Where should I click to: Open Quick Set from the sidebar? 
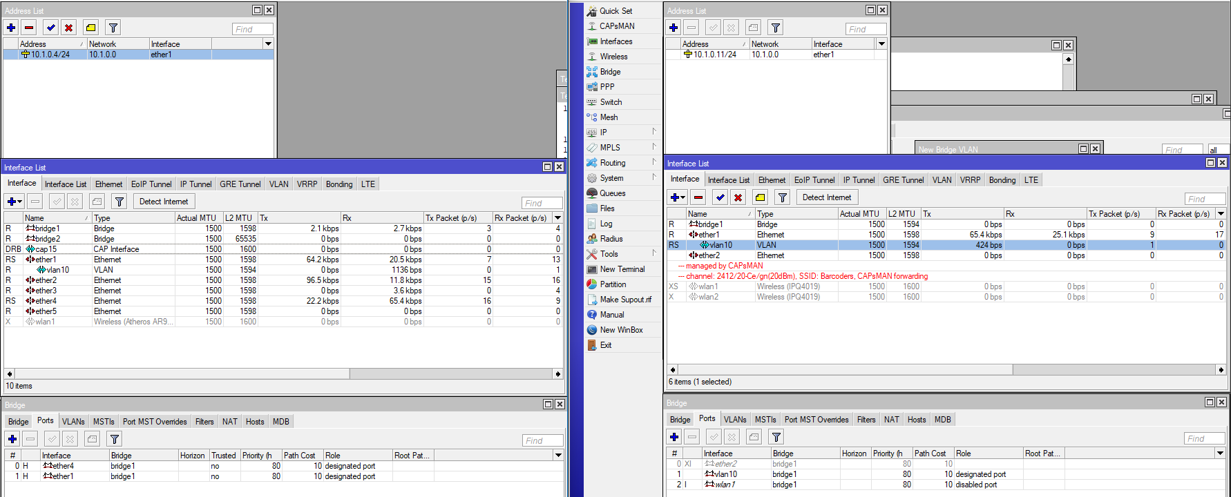point(615,11)
